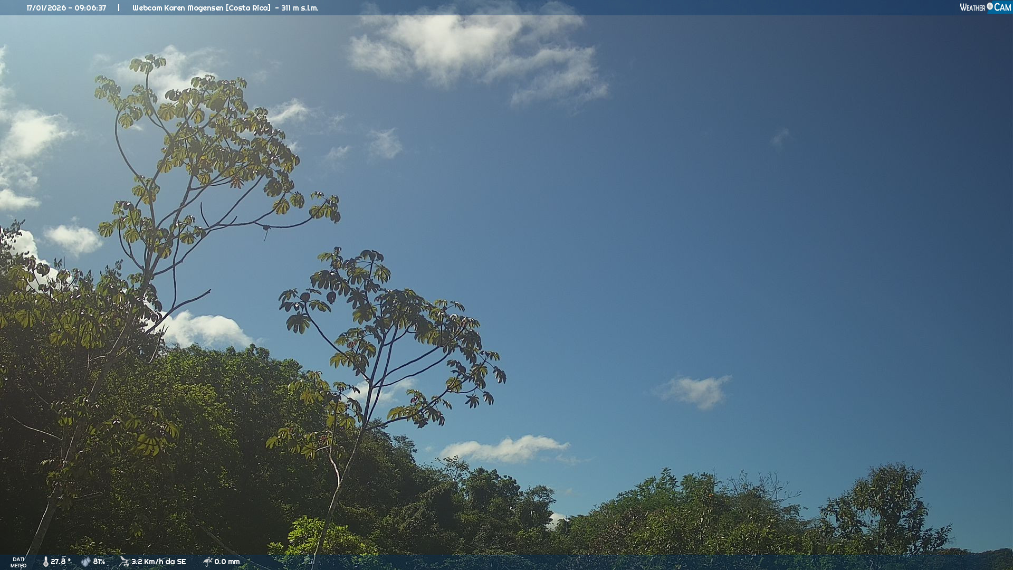Click the 3.2 Km/h da SE wind reading
1013x570 pixels.
(158, 562)
